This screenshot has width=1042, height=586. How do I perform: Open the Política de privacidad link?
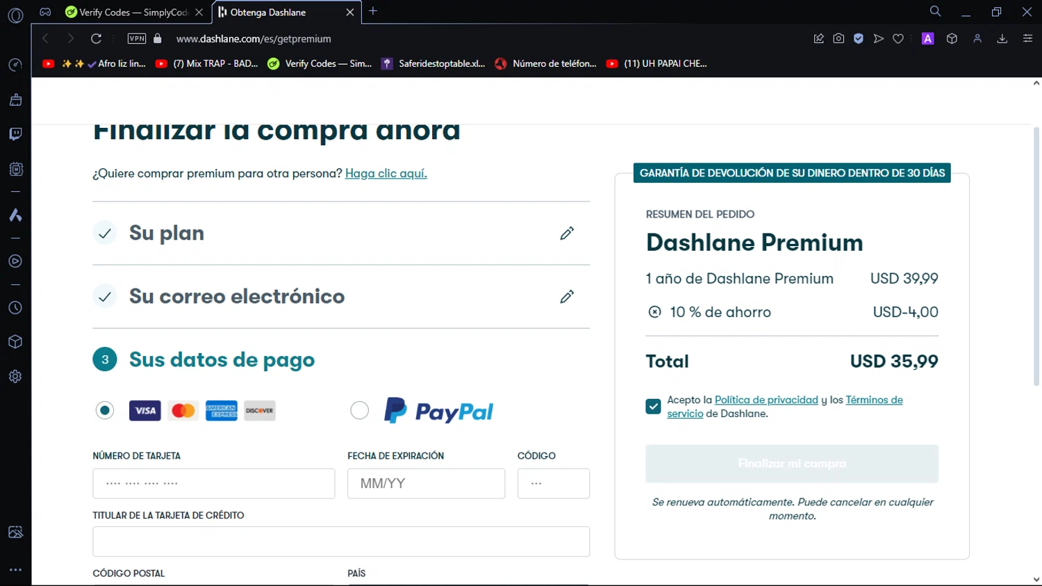coord(766,400)
